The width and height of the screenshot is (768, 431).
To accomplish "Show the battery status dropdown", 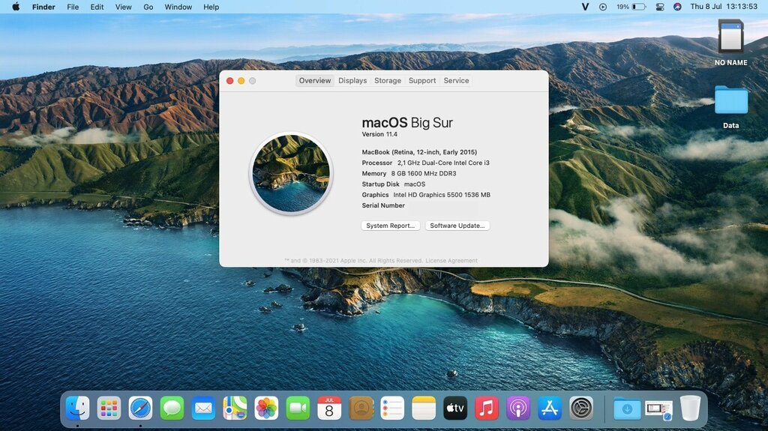I will pos(638,7).
